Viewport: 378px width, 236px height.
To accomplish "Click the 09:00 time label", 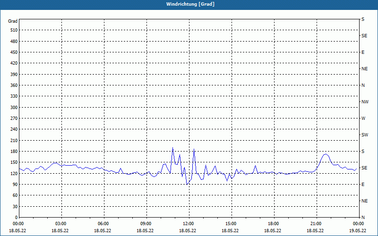I will [146, 224].
